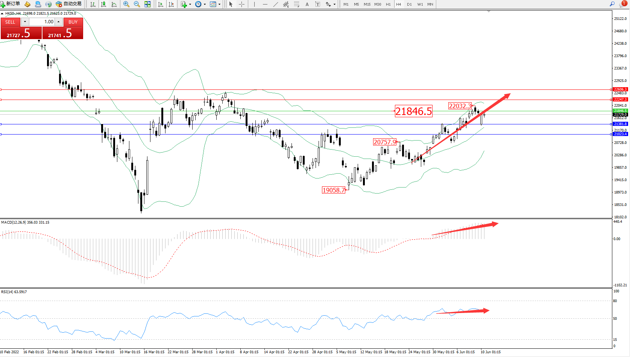Expand the chart templates dropdown arrow

tap(220, 5)
